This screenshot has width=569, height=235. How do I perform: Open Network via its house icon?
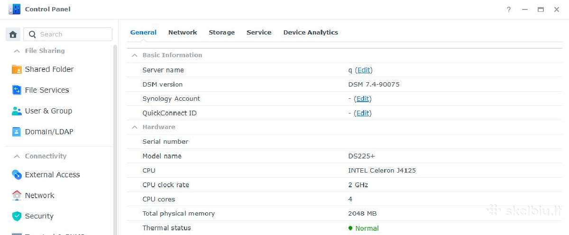(17, 195)
